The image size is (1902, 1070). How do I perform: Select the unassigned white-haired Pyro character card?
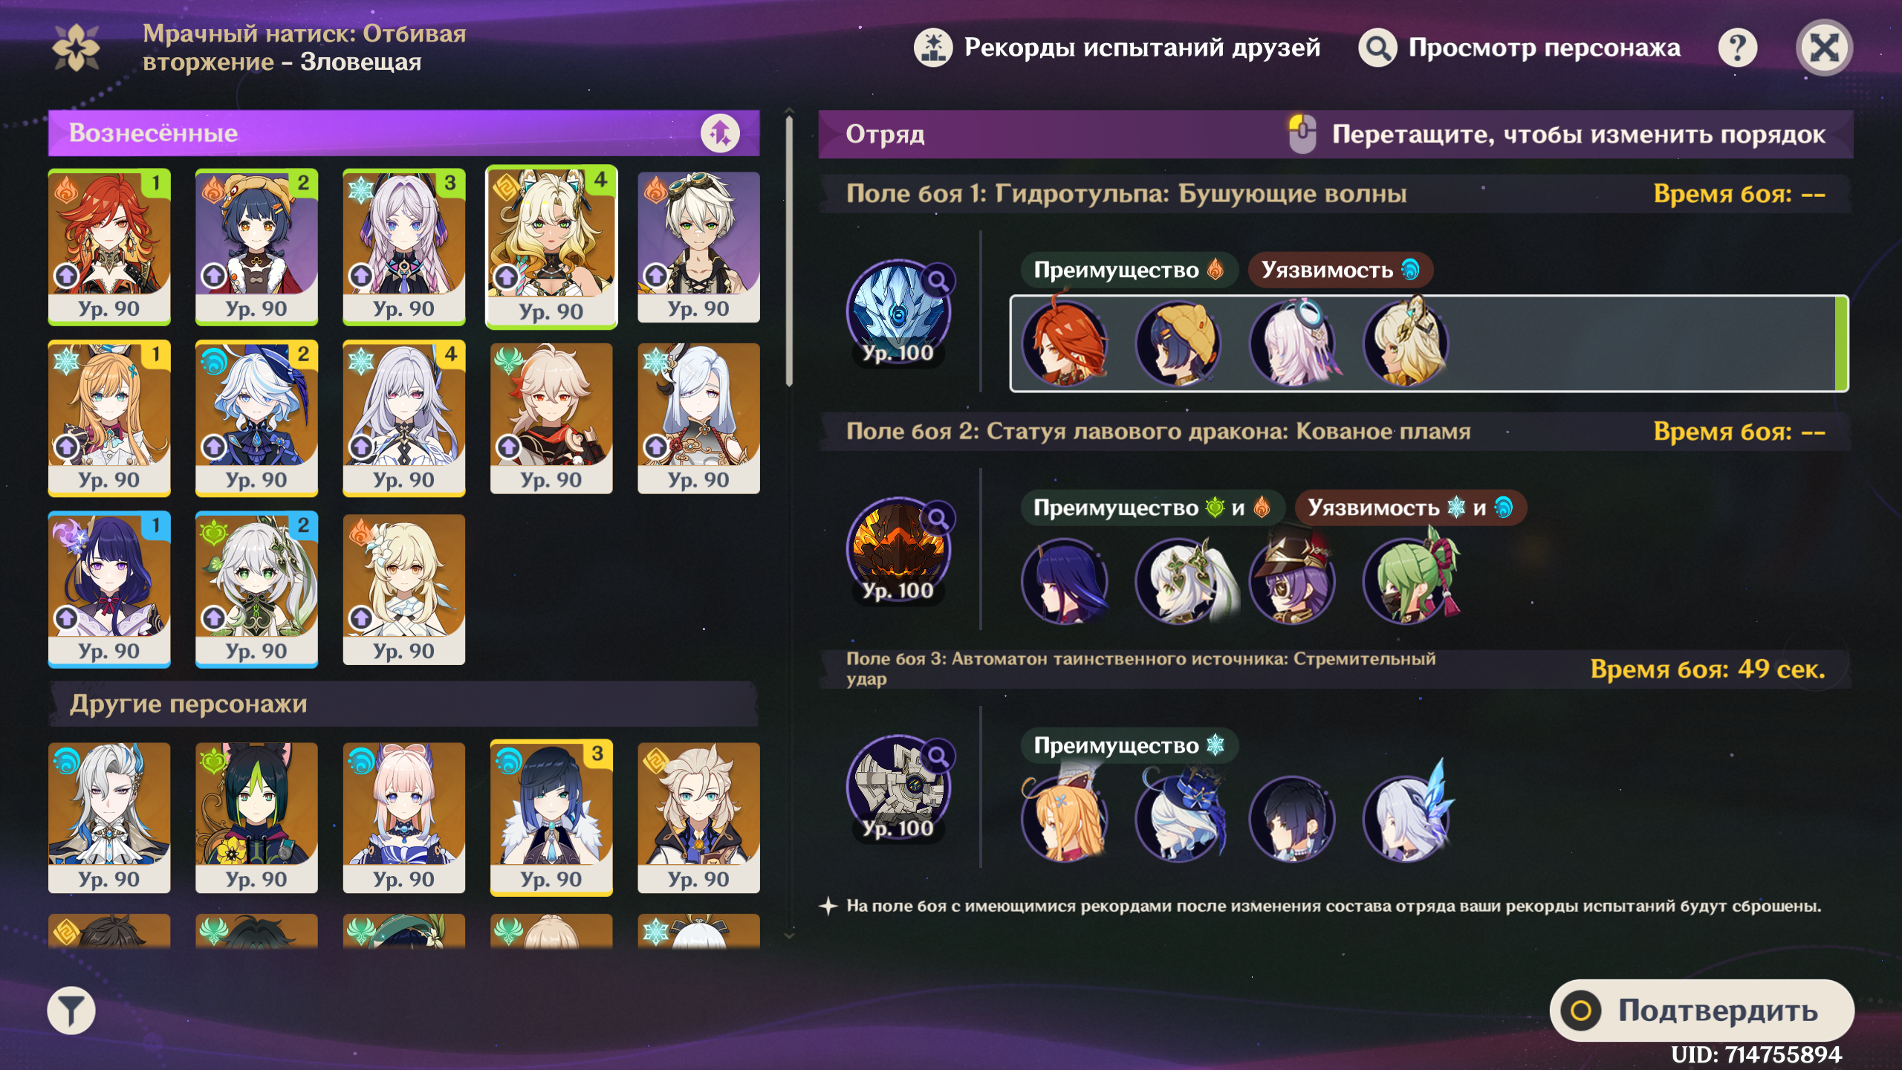point(698,247)
